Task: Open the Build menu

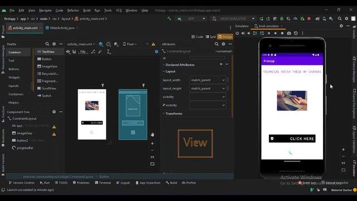Action: tap(87, 11)
